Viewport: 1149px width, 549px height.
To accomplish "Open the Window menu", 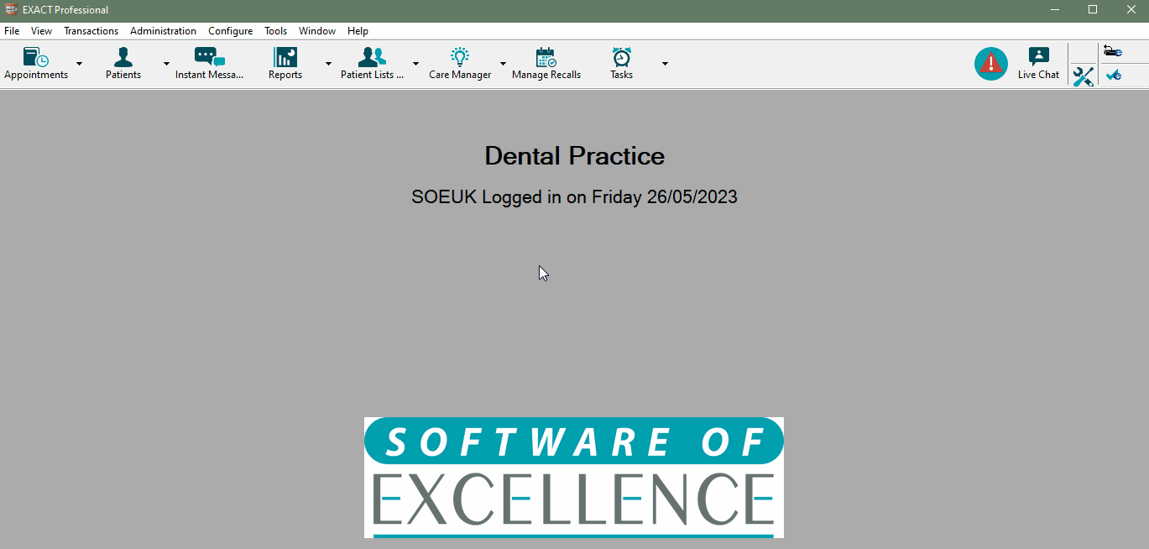I will tap(317, 31).
